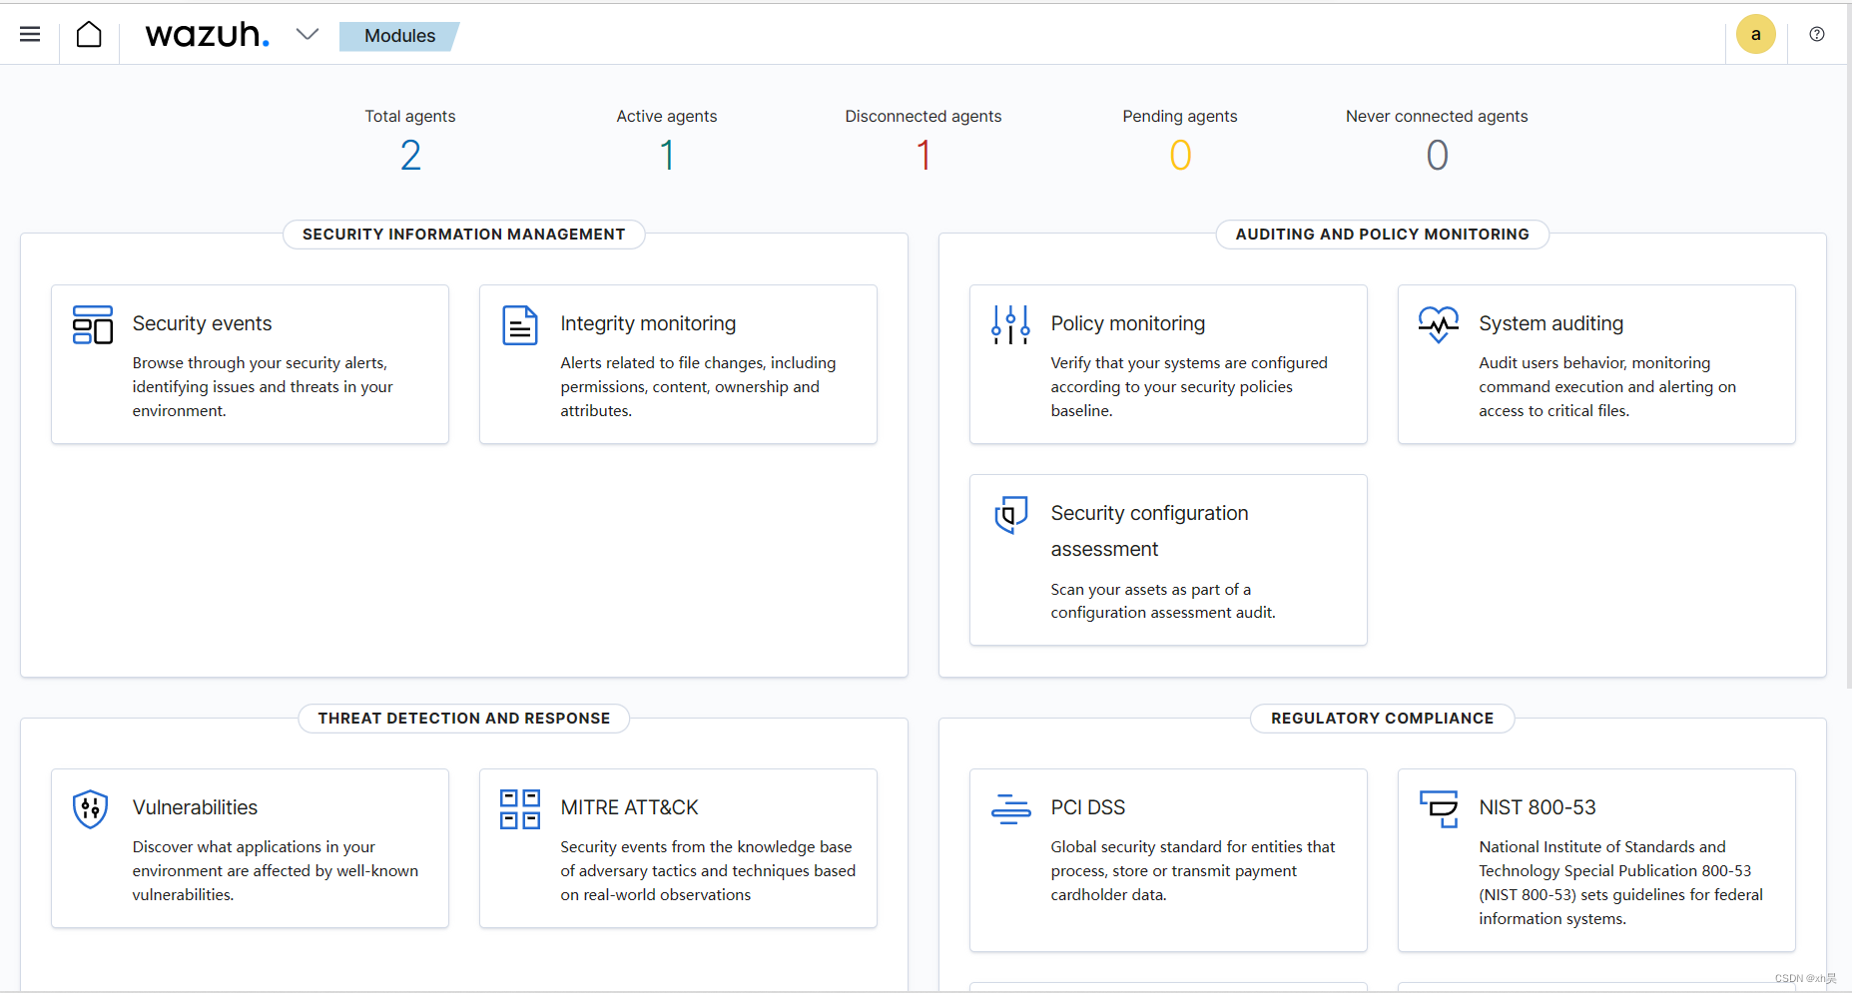Click 'National Institute of Standards' description text

pyautogui.click(x=1620, y=882)
